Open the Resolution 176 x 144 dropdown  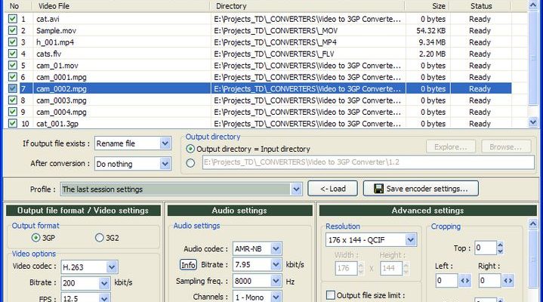click(410, 239)
